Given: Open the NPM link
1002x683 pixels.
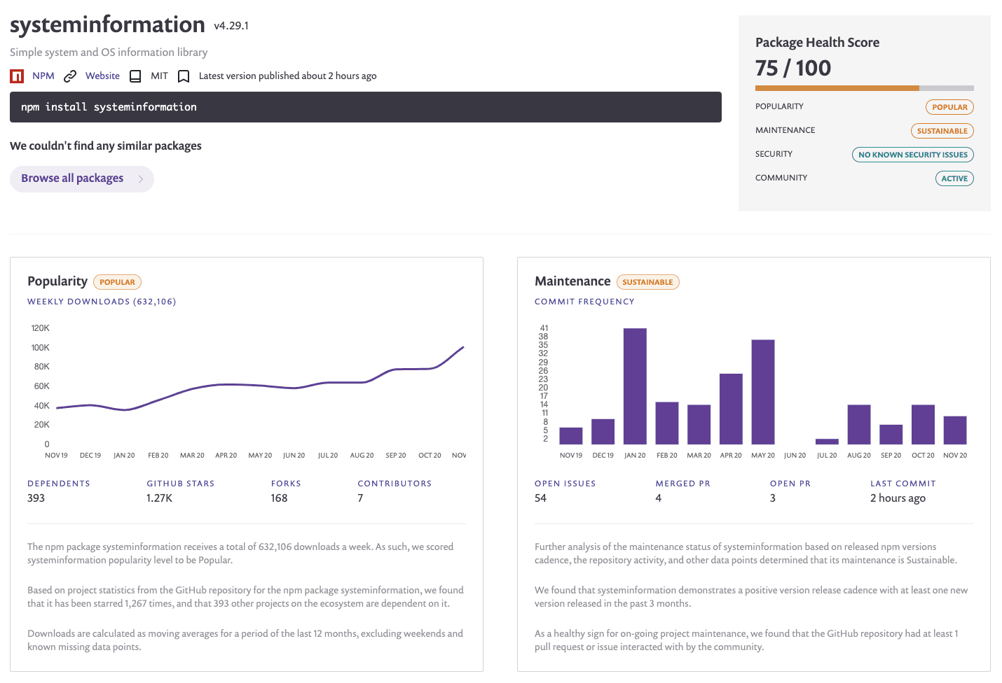Looking at the screenshot, I should (43, 76).
